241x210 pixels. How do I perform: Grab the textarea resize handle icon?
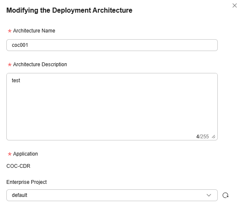click(x=214, y=137)
